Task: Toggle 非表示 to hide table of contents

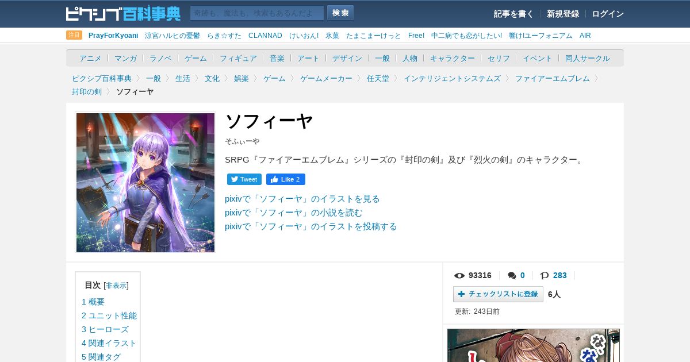Action: [116, 286]
